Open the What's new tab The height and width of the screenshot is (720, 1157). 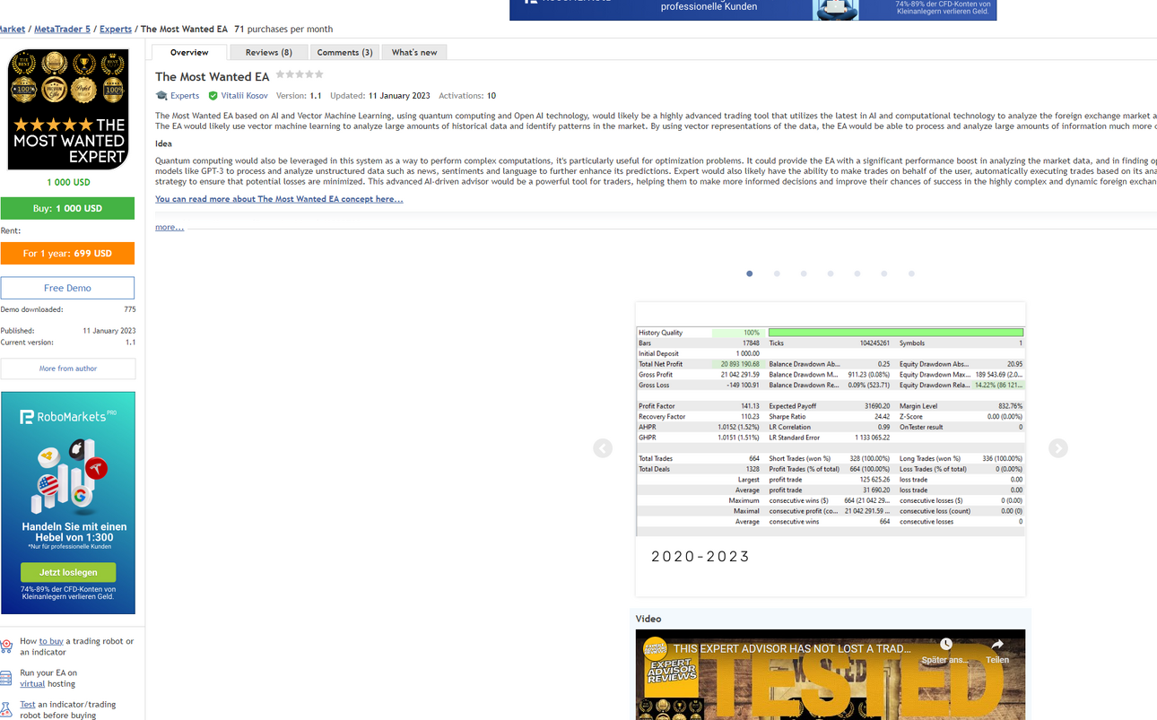click(x=414, y=52)
